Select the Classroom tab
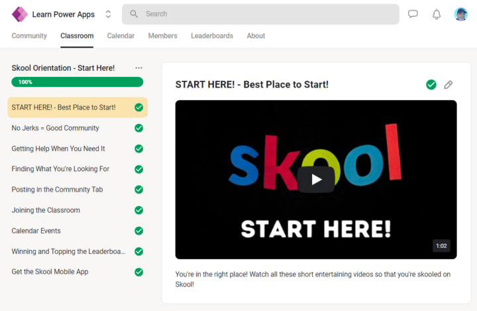This screenshot has width=477, height=311. point(77,36)
